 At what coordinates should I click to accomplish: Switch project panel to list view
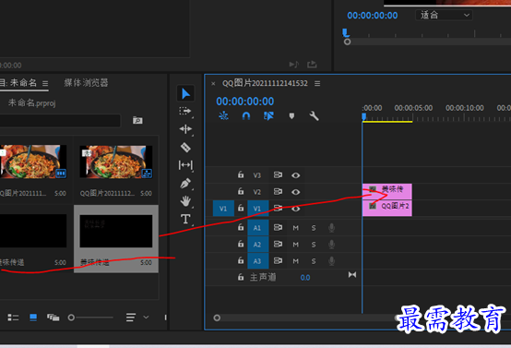13,318
